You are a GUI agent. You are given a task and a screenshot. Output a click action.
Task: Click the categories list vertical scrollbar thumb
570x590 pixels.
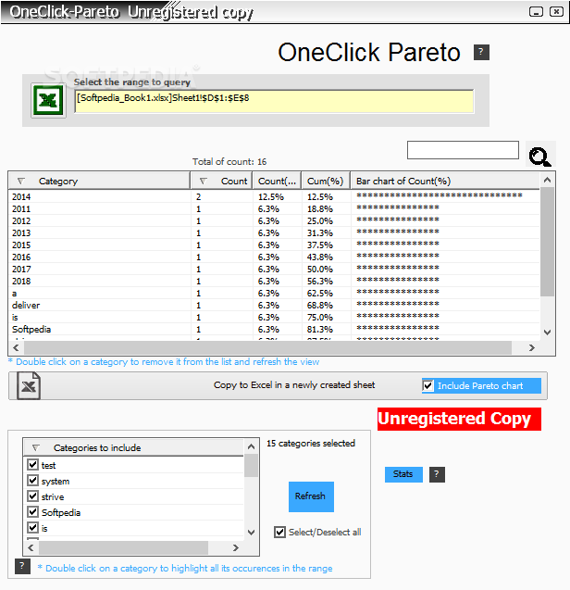click(x=251, y=466)
